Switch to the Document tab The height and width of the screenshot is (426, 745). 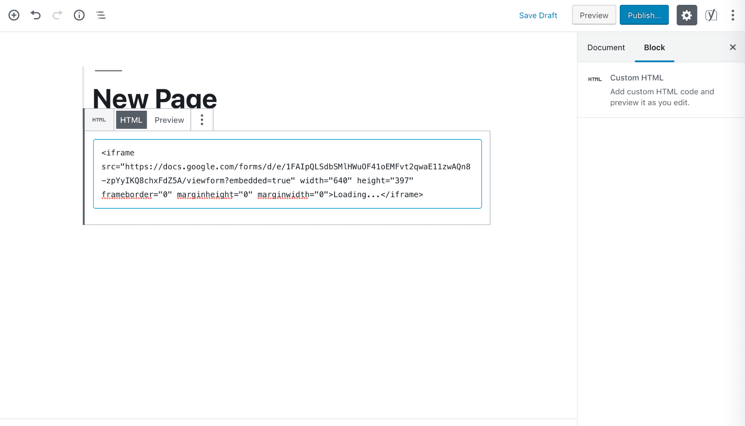click(x=606, y=47)
